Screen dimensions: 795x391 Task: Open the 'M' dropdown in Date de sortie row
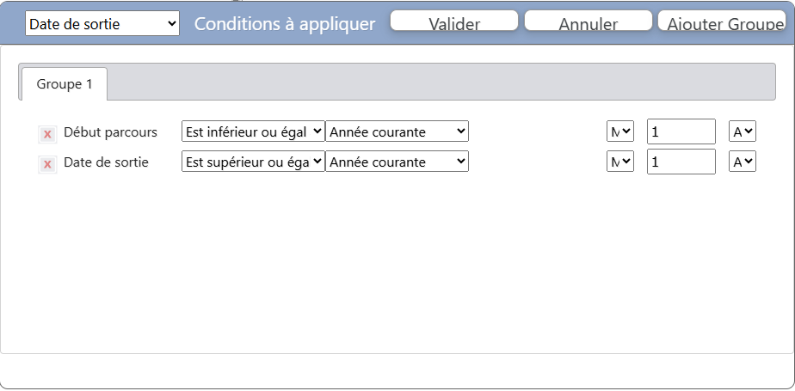tap(620, 161)
